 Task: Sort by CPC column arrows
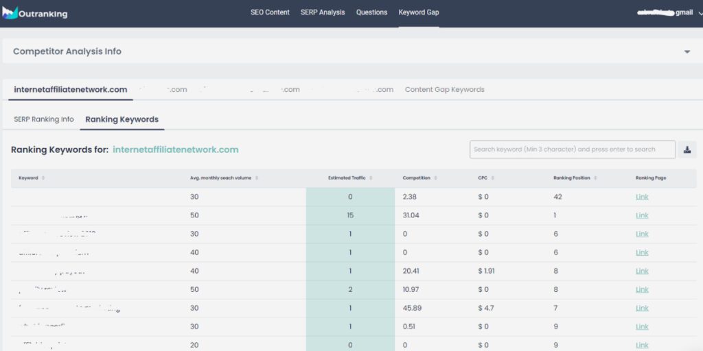point(492,178)
